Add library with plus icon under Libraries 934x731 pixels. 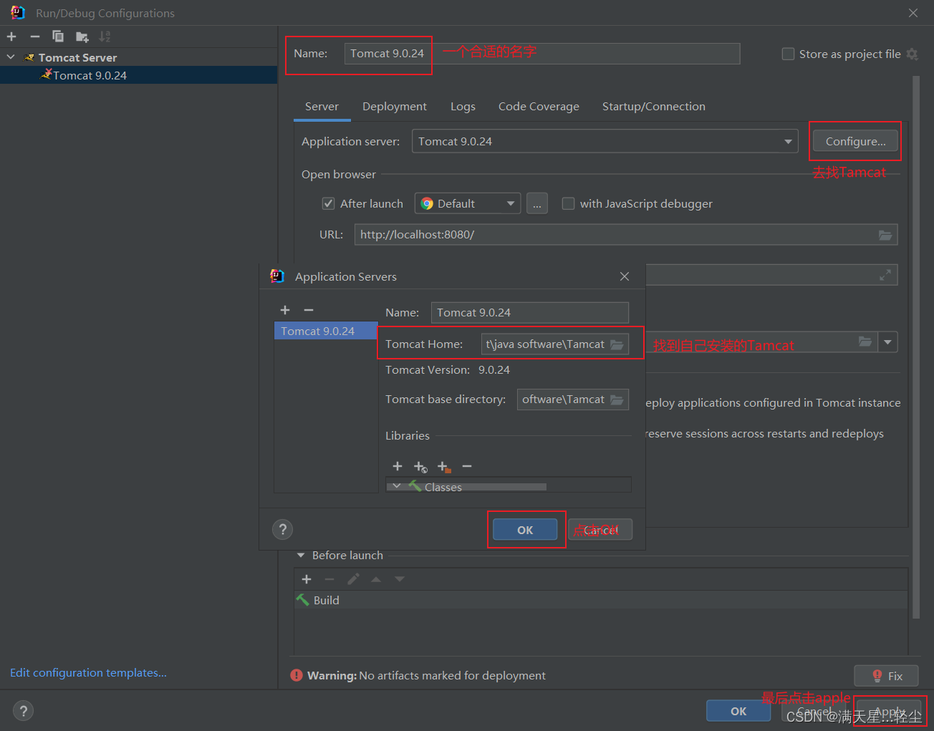click(x=398, y=466)
